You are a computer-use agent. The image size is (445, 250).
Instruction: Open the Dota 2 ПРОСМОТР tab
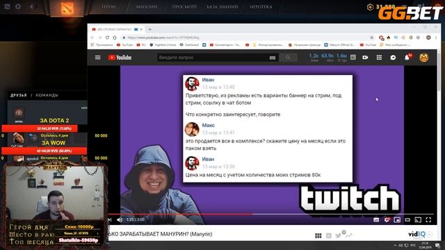(x=184, y=7)
